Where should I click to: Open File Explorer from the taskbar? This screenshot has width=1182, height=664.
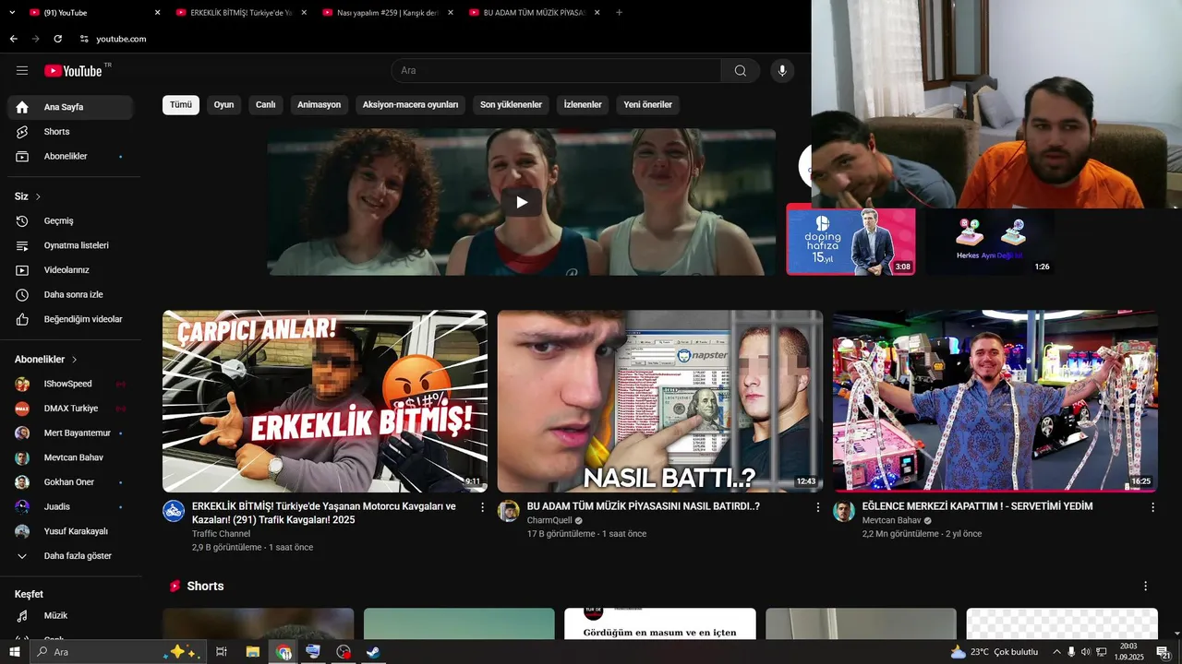tap(252, 652)
